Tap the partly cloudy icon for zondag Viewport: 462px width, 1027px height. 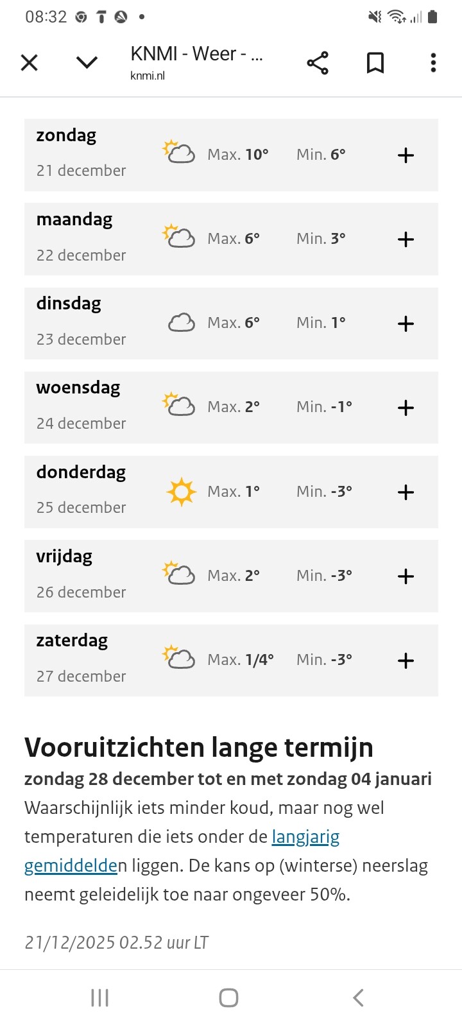coord(179,153)
